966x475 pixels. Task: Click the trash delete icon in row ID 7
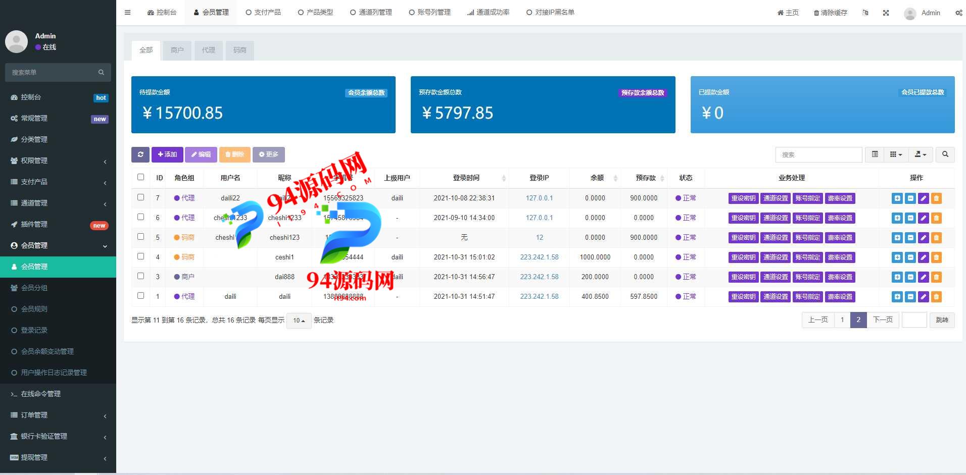pos(936,198)
